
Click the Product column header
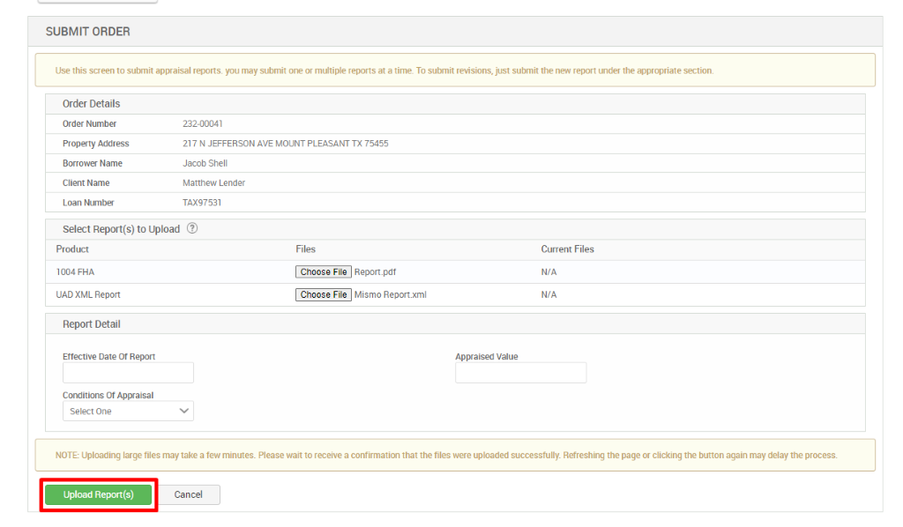72,249
